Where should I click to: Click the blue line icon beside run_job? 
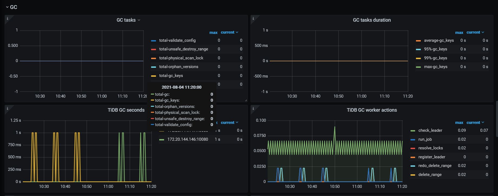(x=413, y=140)
